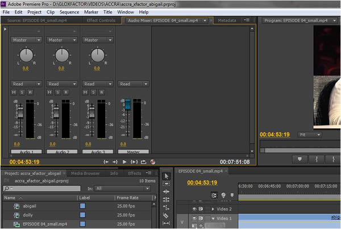Open the In: All search filter dropdown
341x229 pixels.
(x=122, y=189)
